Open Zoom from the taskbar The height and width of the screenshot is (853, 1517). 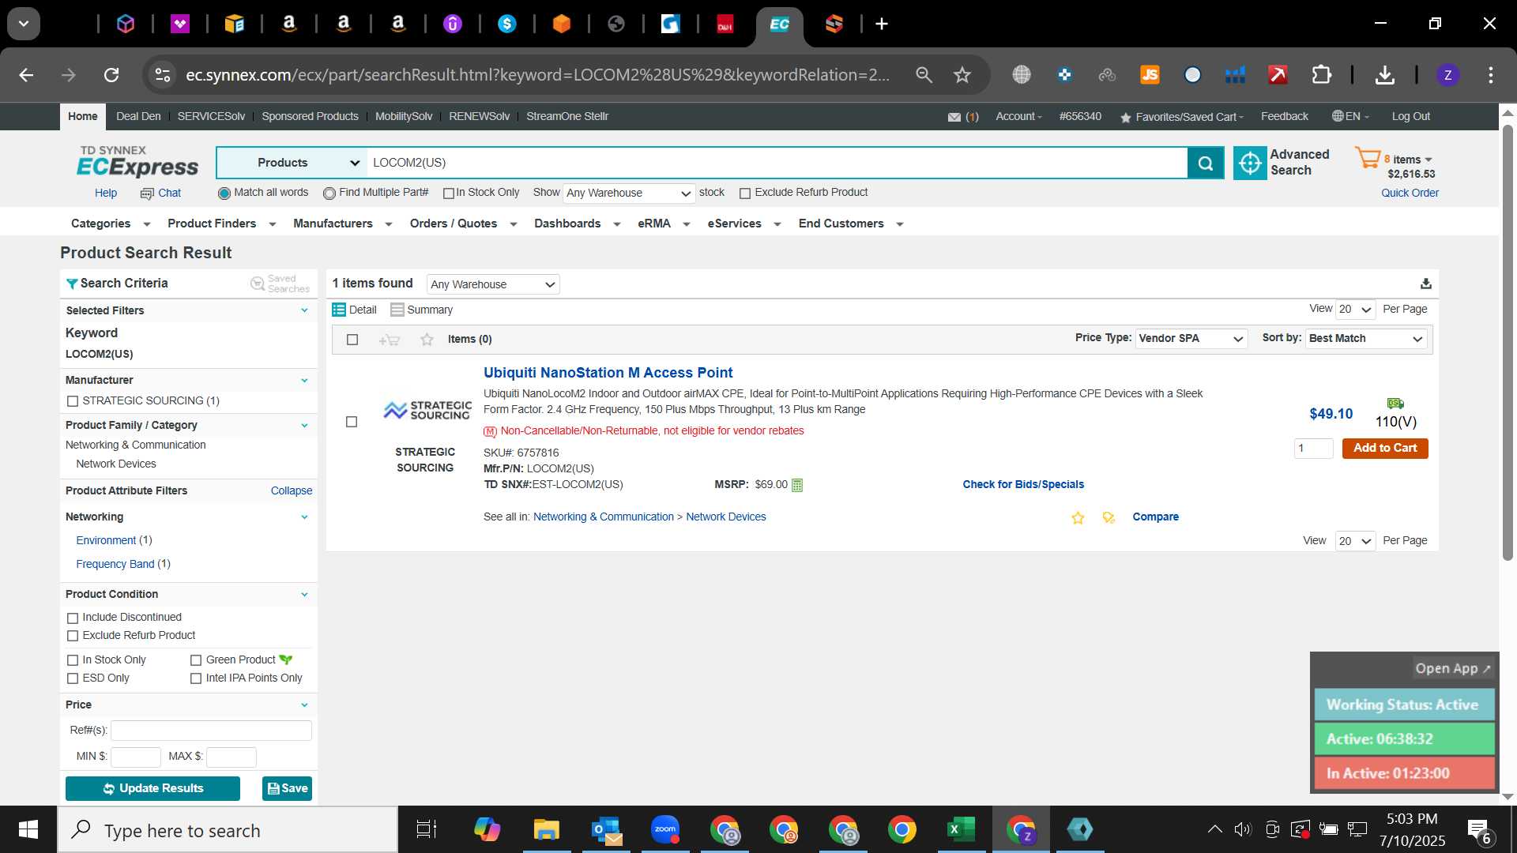[x=665, y=829]
